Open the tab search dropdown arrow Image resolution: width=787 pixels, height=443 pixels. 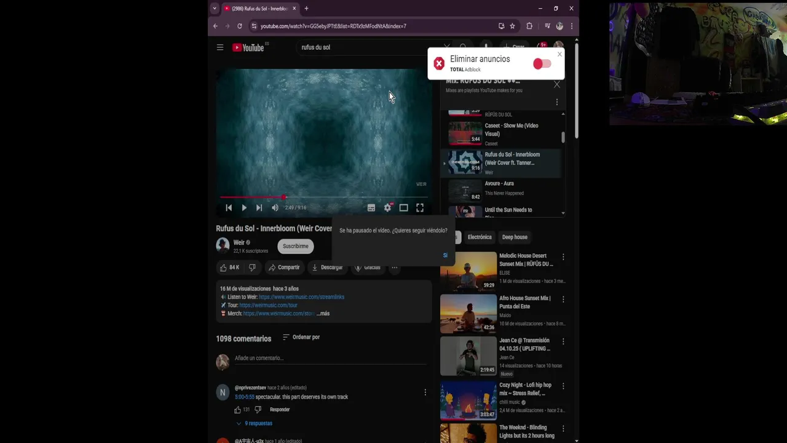[x=214, y=9]
